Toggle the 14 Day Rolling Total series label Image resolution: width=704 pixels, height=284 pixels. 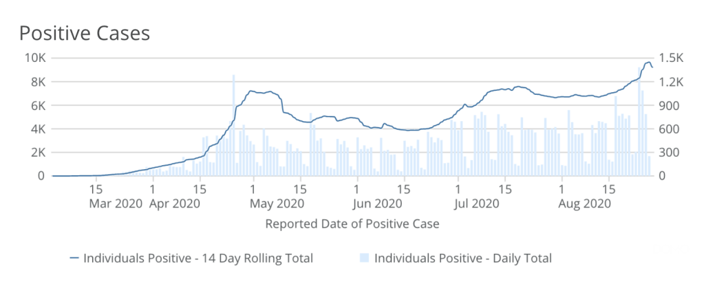(x=198, y=259)
